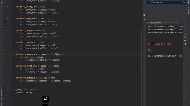Open the /Users/irene/Desktop/tennis/venv path link
Viewport: 190px width, 106px height.
(x=166, y=26)
